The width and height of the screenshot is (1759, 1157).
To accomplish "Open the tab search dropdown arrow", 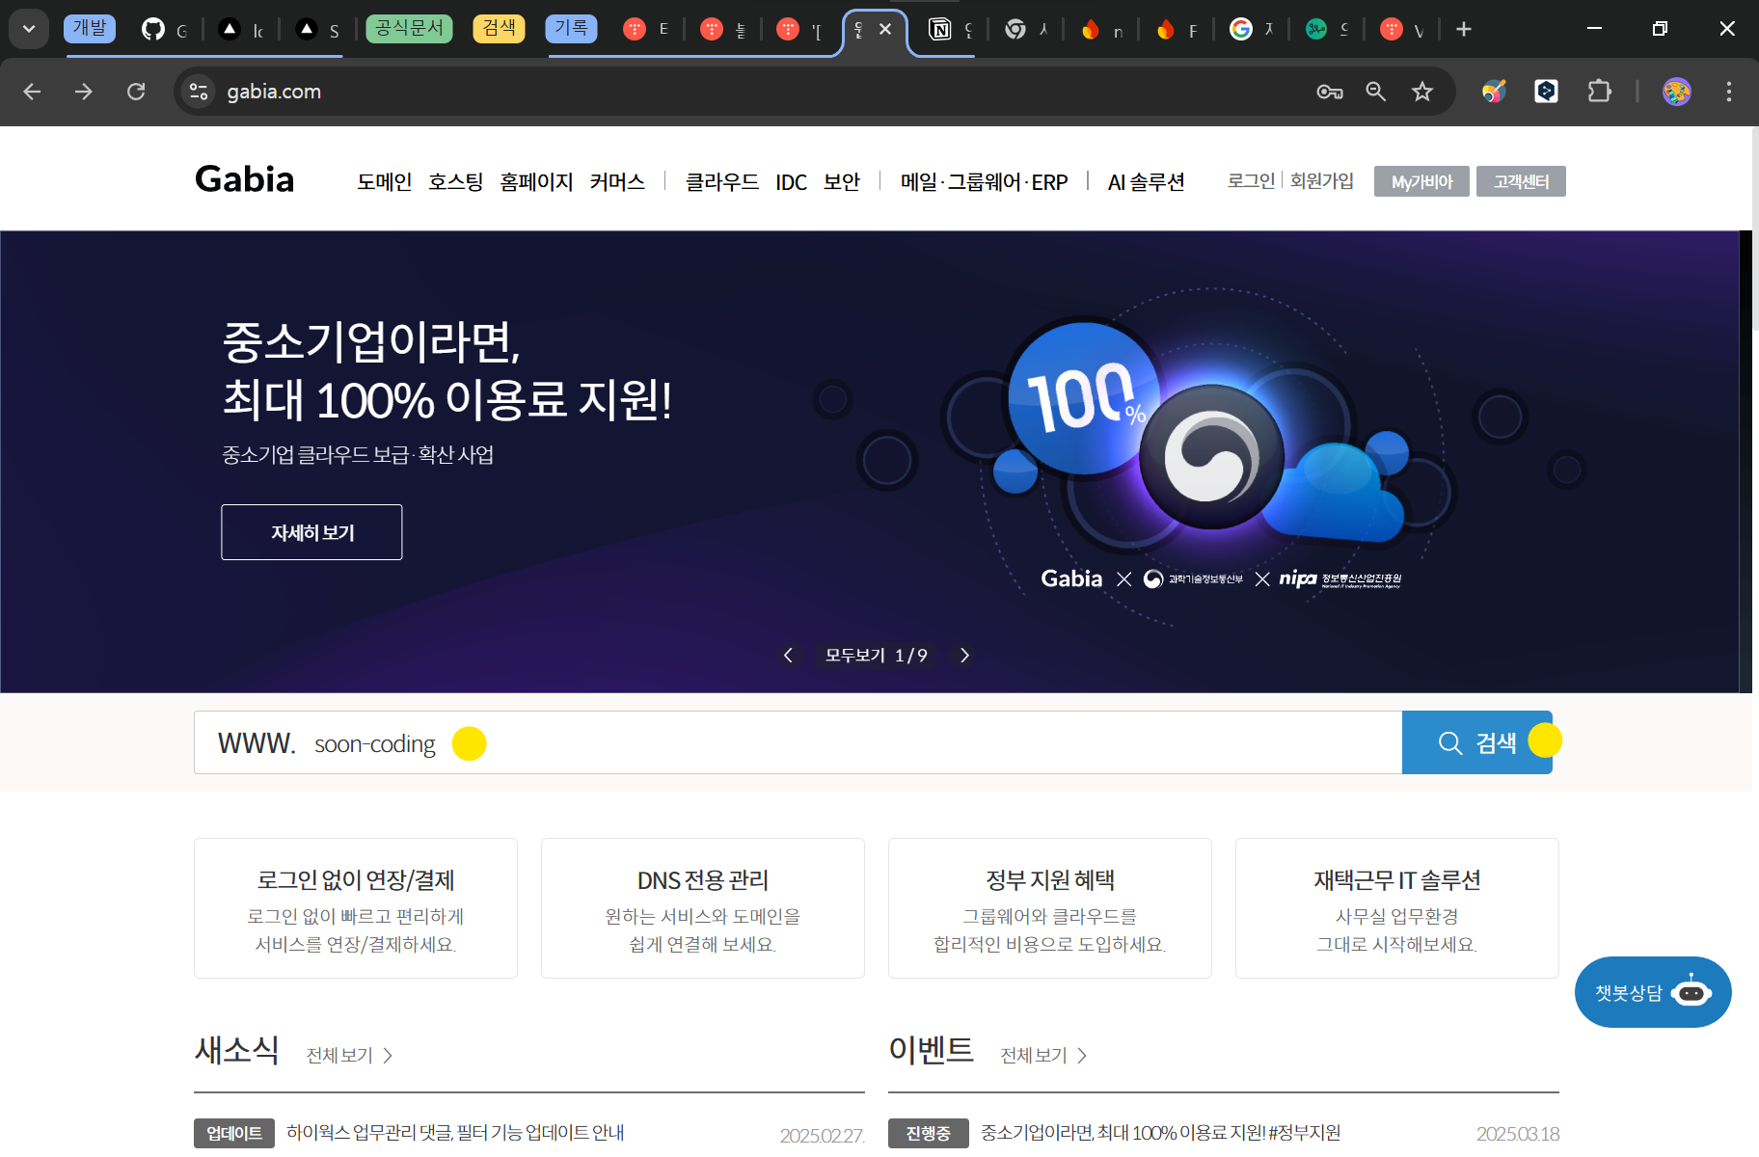I will (x=29, y=29).
